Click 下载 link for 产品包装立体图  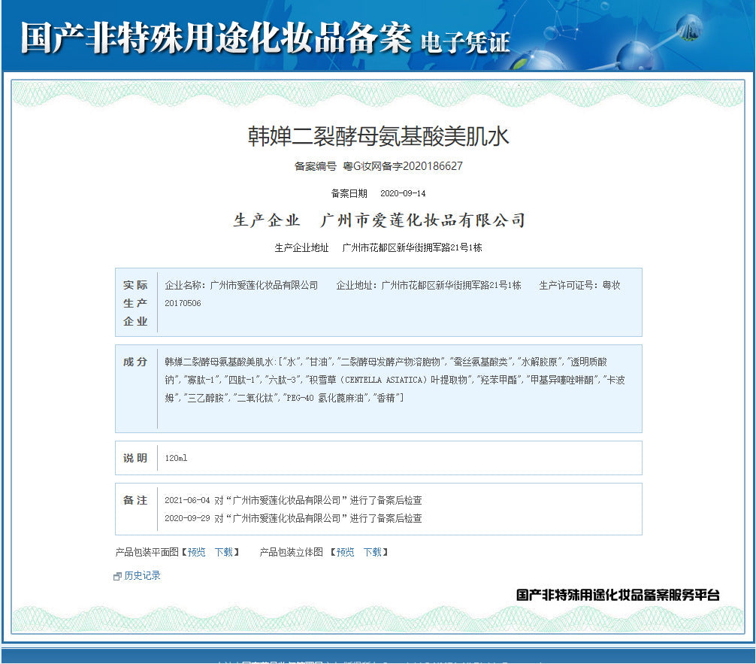click(372, 552)
